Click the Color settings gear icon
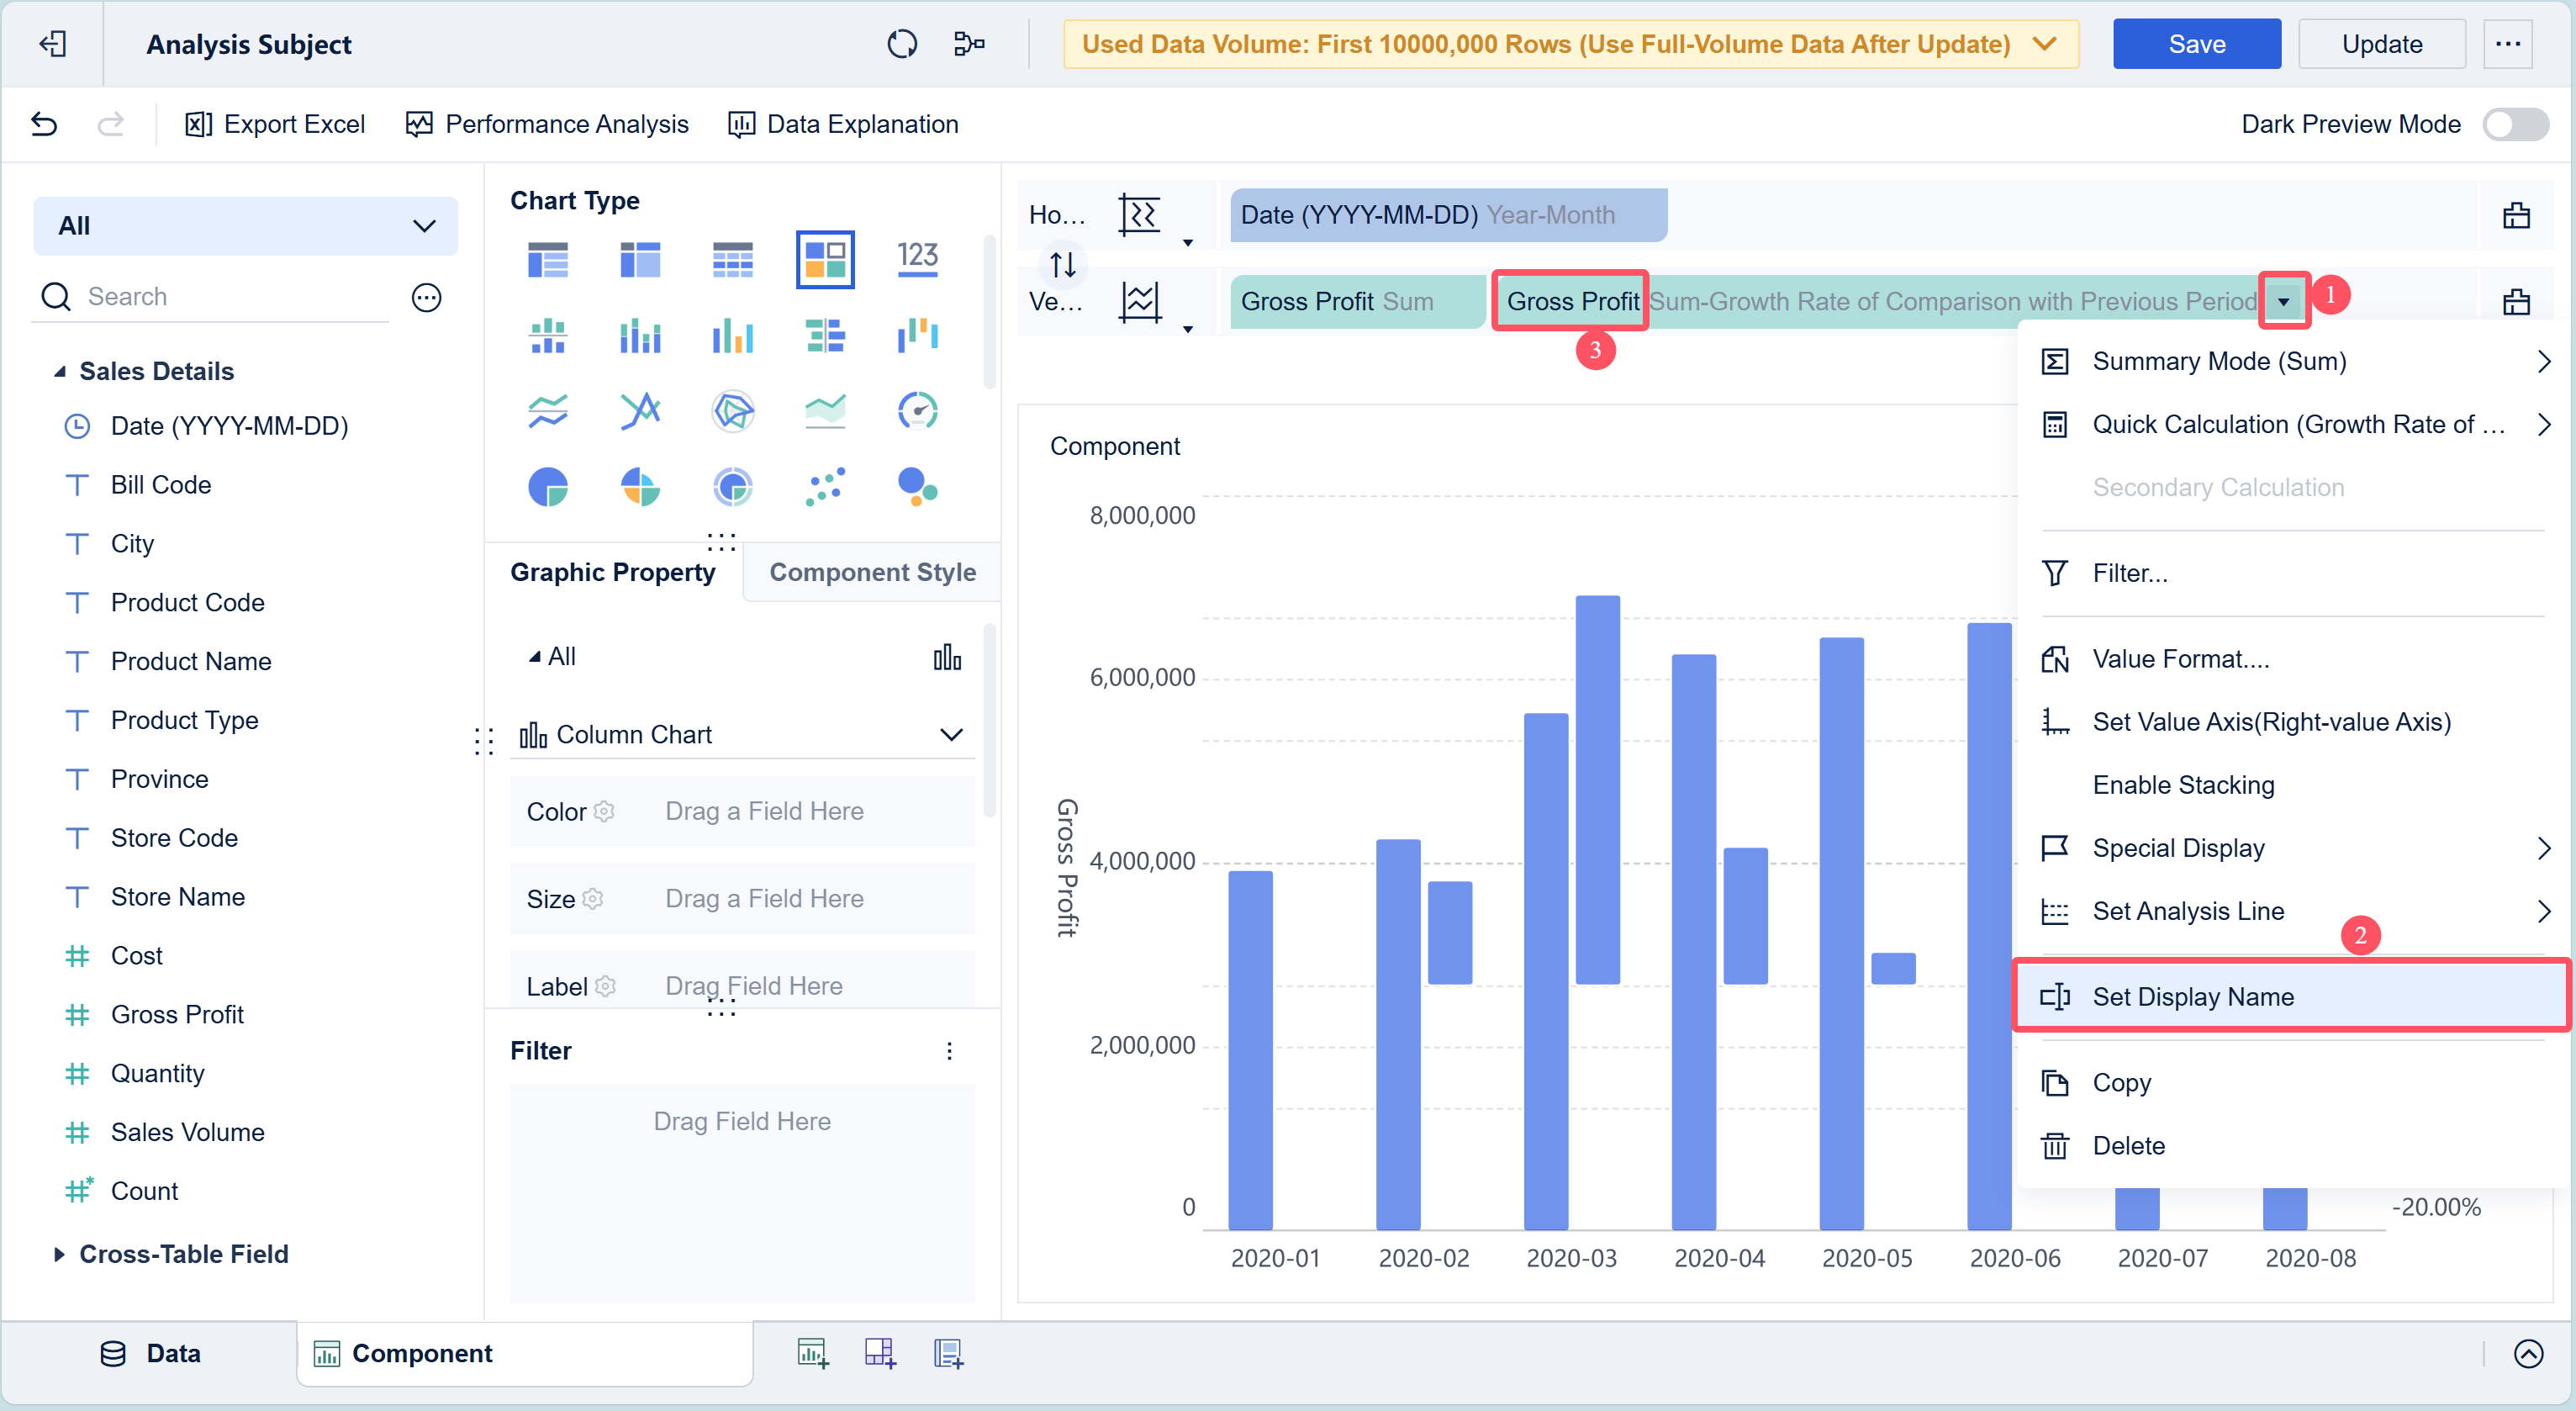This screenshot has height=1411, width=2576. pos(604,811)
